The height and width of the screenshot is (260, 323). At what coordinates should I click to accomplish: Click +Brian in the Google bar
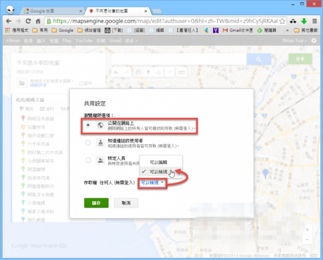(13, 40)
